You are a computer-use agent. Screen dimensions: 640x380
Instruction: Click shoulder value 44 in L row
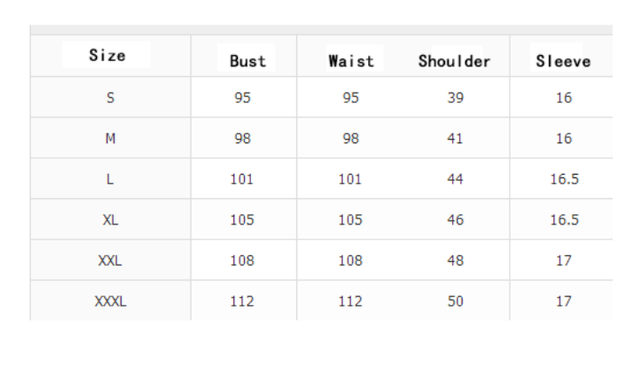pos(456,179)
